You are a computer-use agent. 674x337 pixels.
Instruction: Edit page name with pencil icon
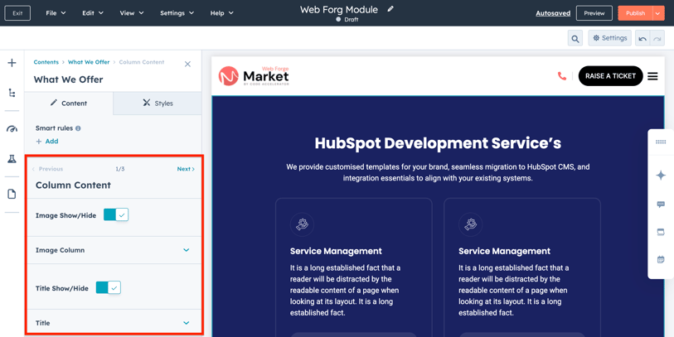pos(390,10)
